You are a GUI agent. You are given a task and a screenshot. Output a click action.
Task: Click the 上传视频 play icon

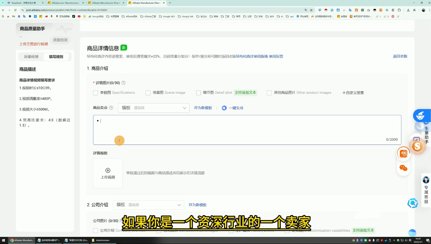(x=108, y=170)
